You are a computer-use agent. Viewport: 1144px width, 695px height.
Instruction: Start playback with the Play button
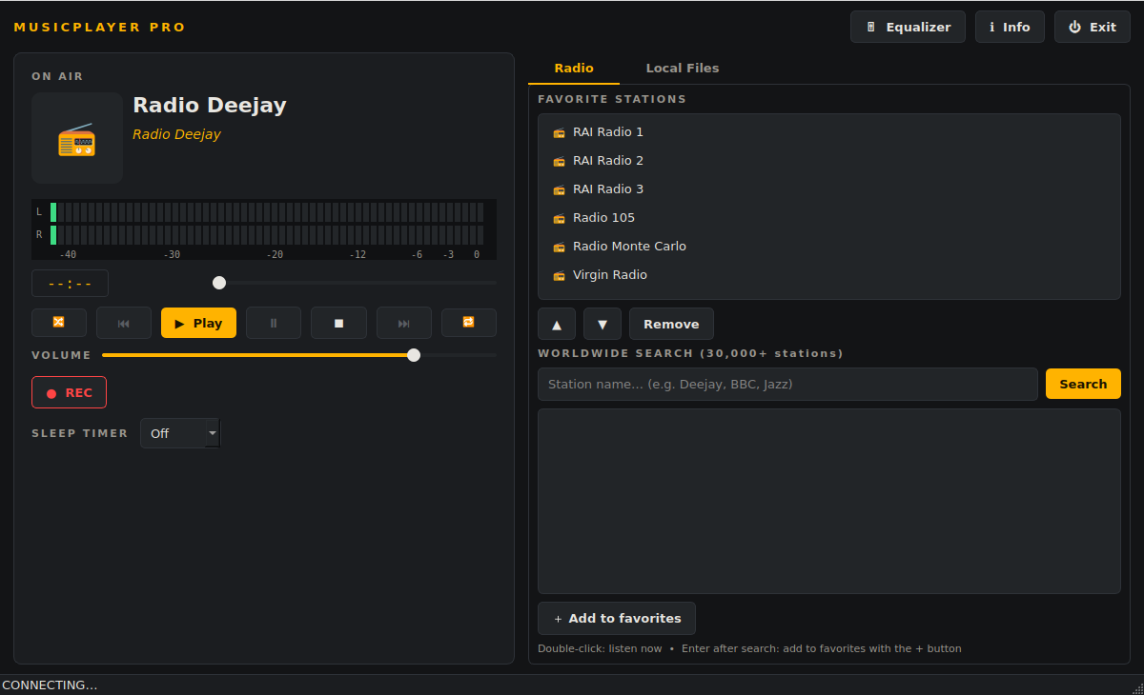point(198,323)
